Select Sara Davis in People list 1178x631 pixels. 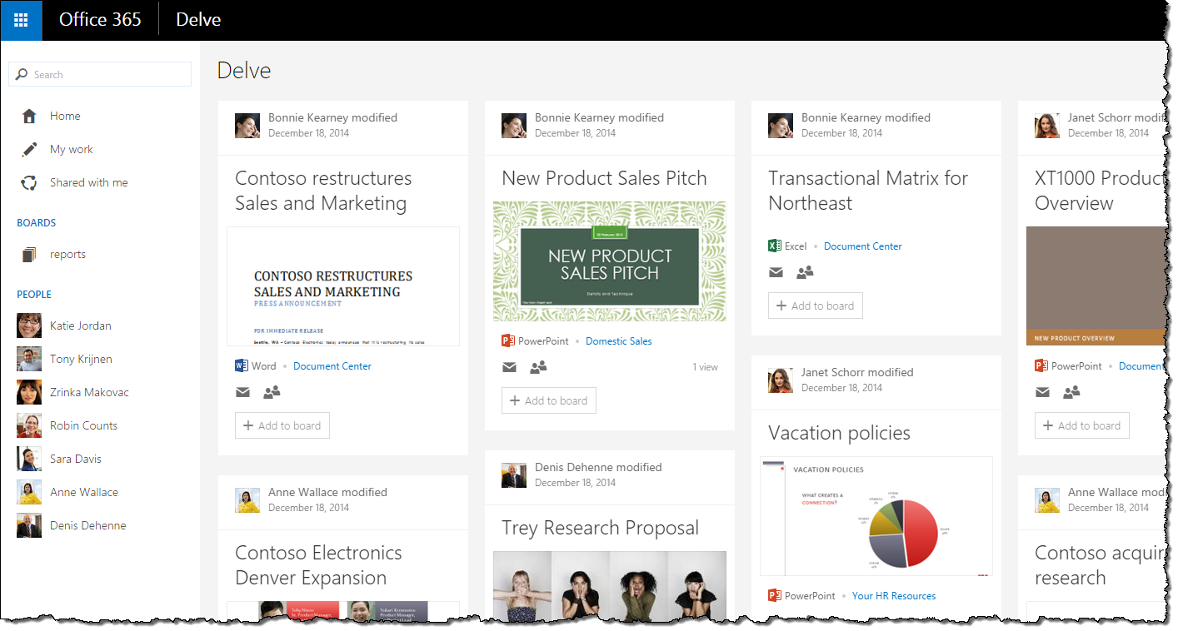[x=76, y=459]
